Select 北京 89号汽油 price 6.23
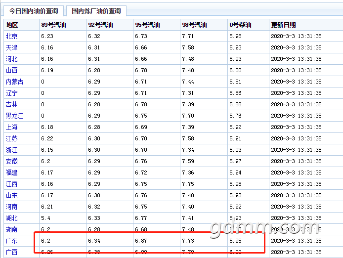 point(47,36)
